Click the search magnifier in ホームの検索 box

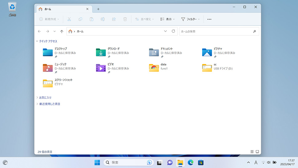[x=254, y=31]
